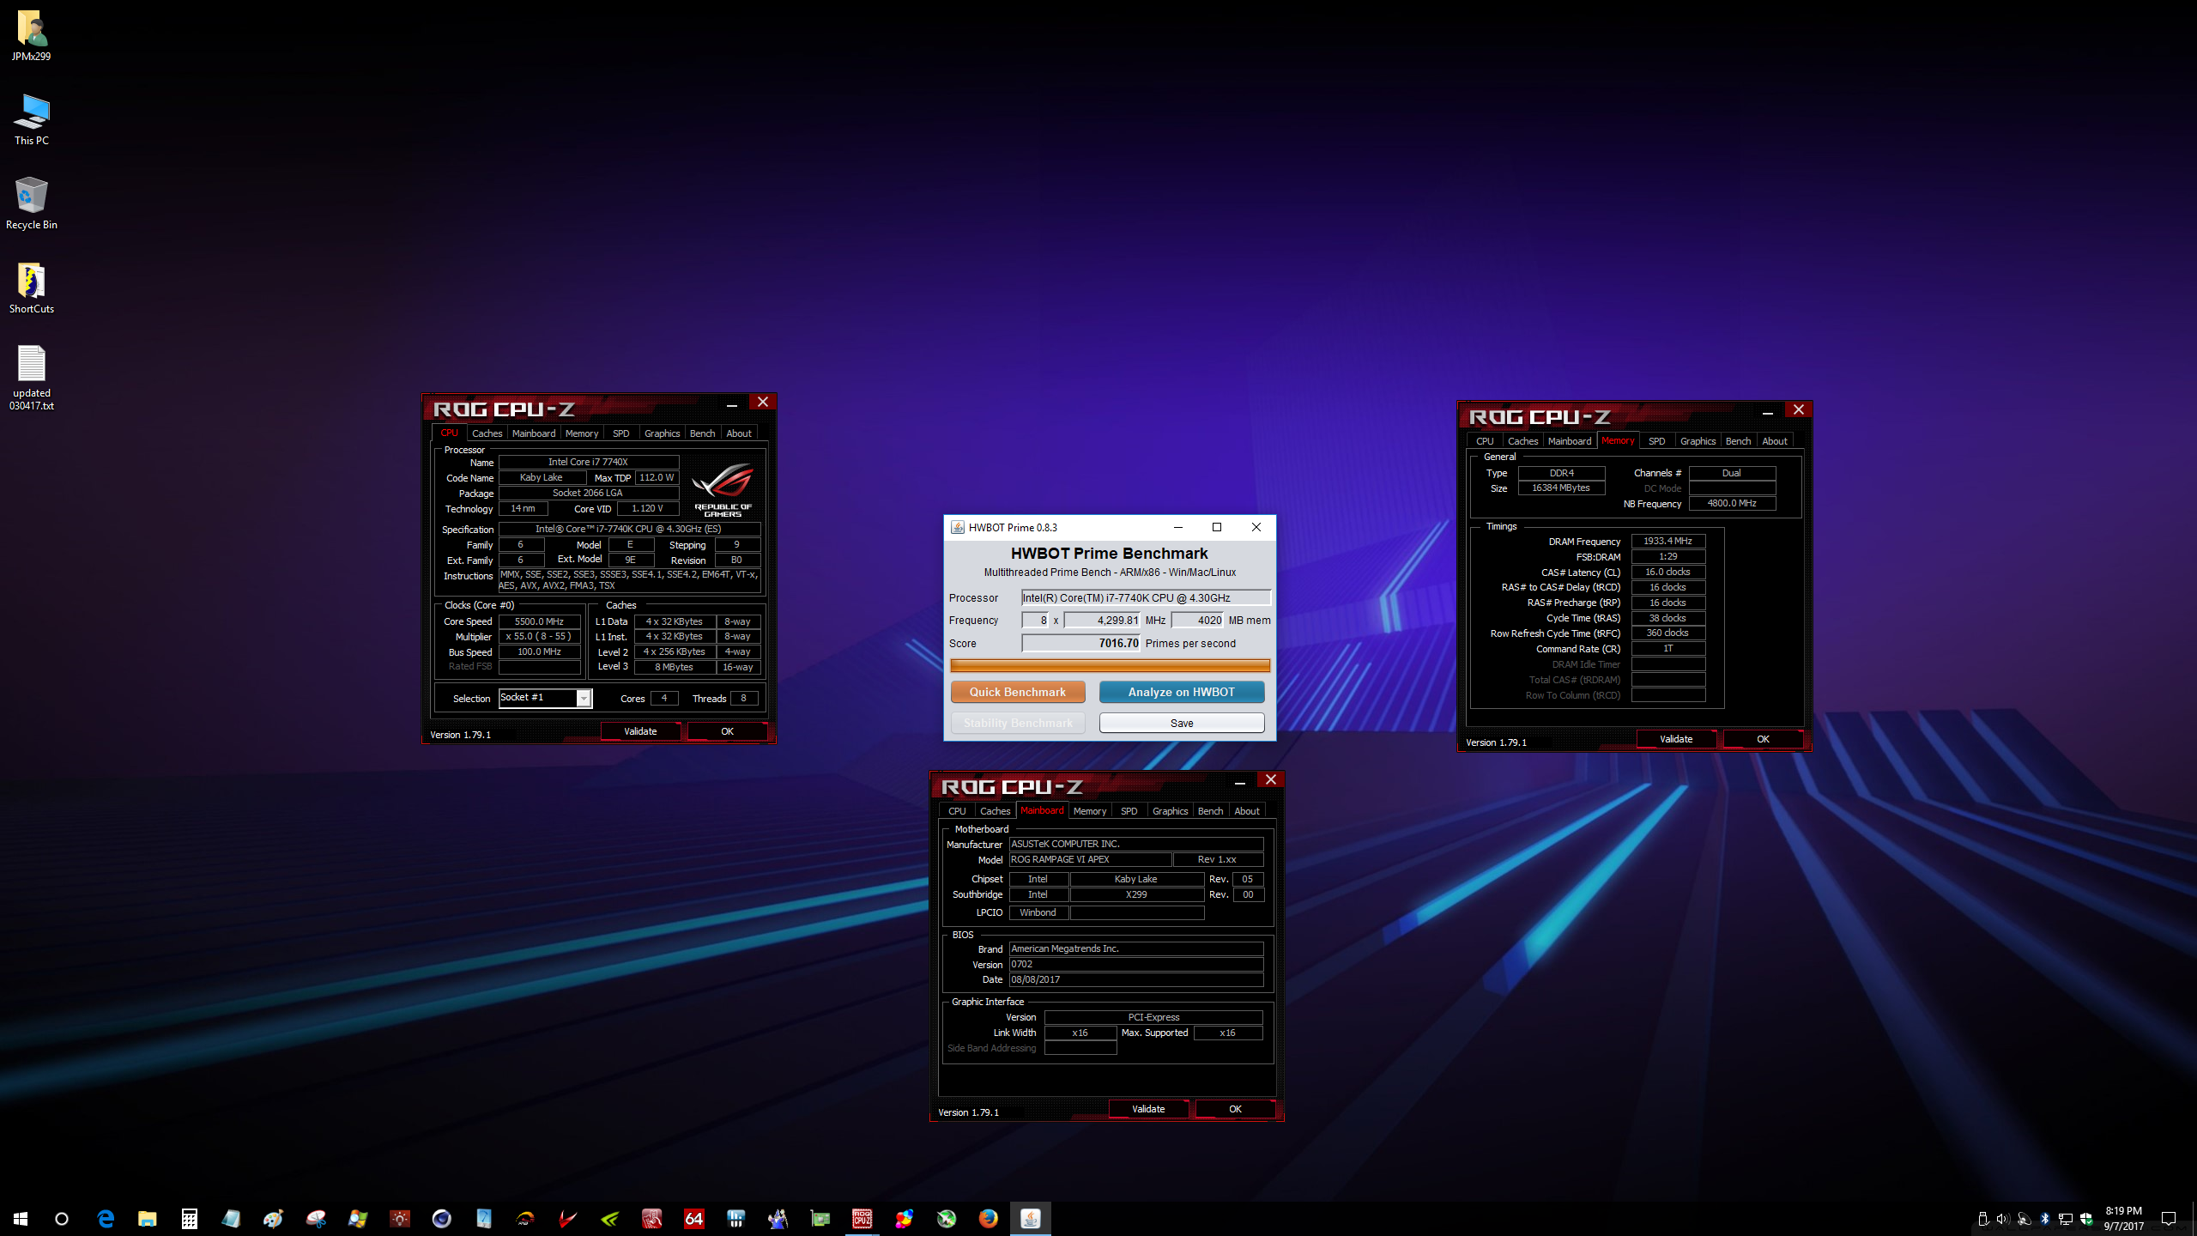Image resolution: width=2197 pixels, height=1236 pixels.
Task: Open the JPMx299 desktop folder icon
Action: point(32,34)
